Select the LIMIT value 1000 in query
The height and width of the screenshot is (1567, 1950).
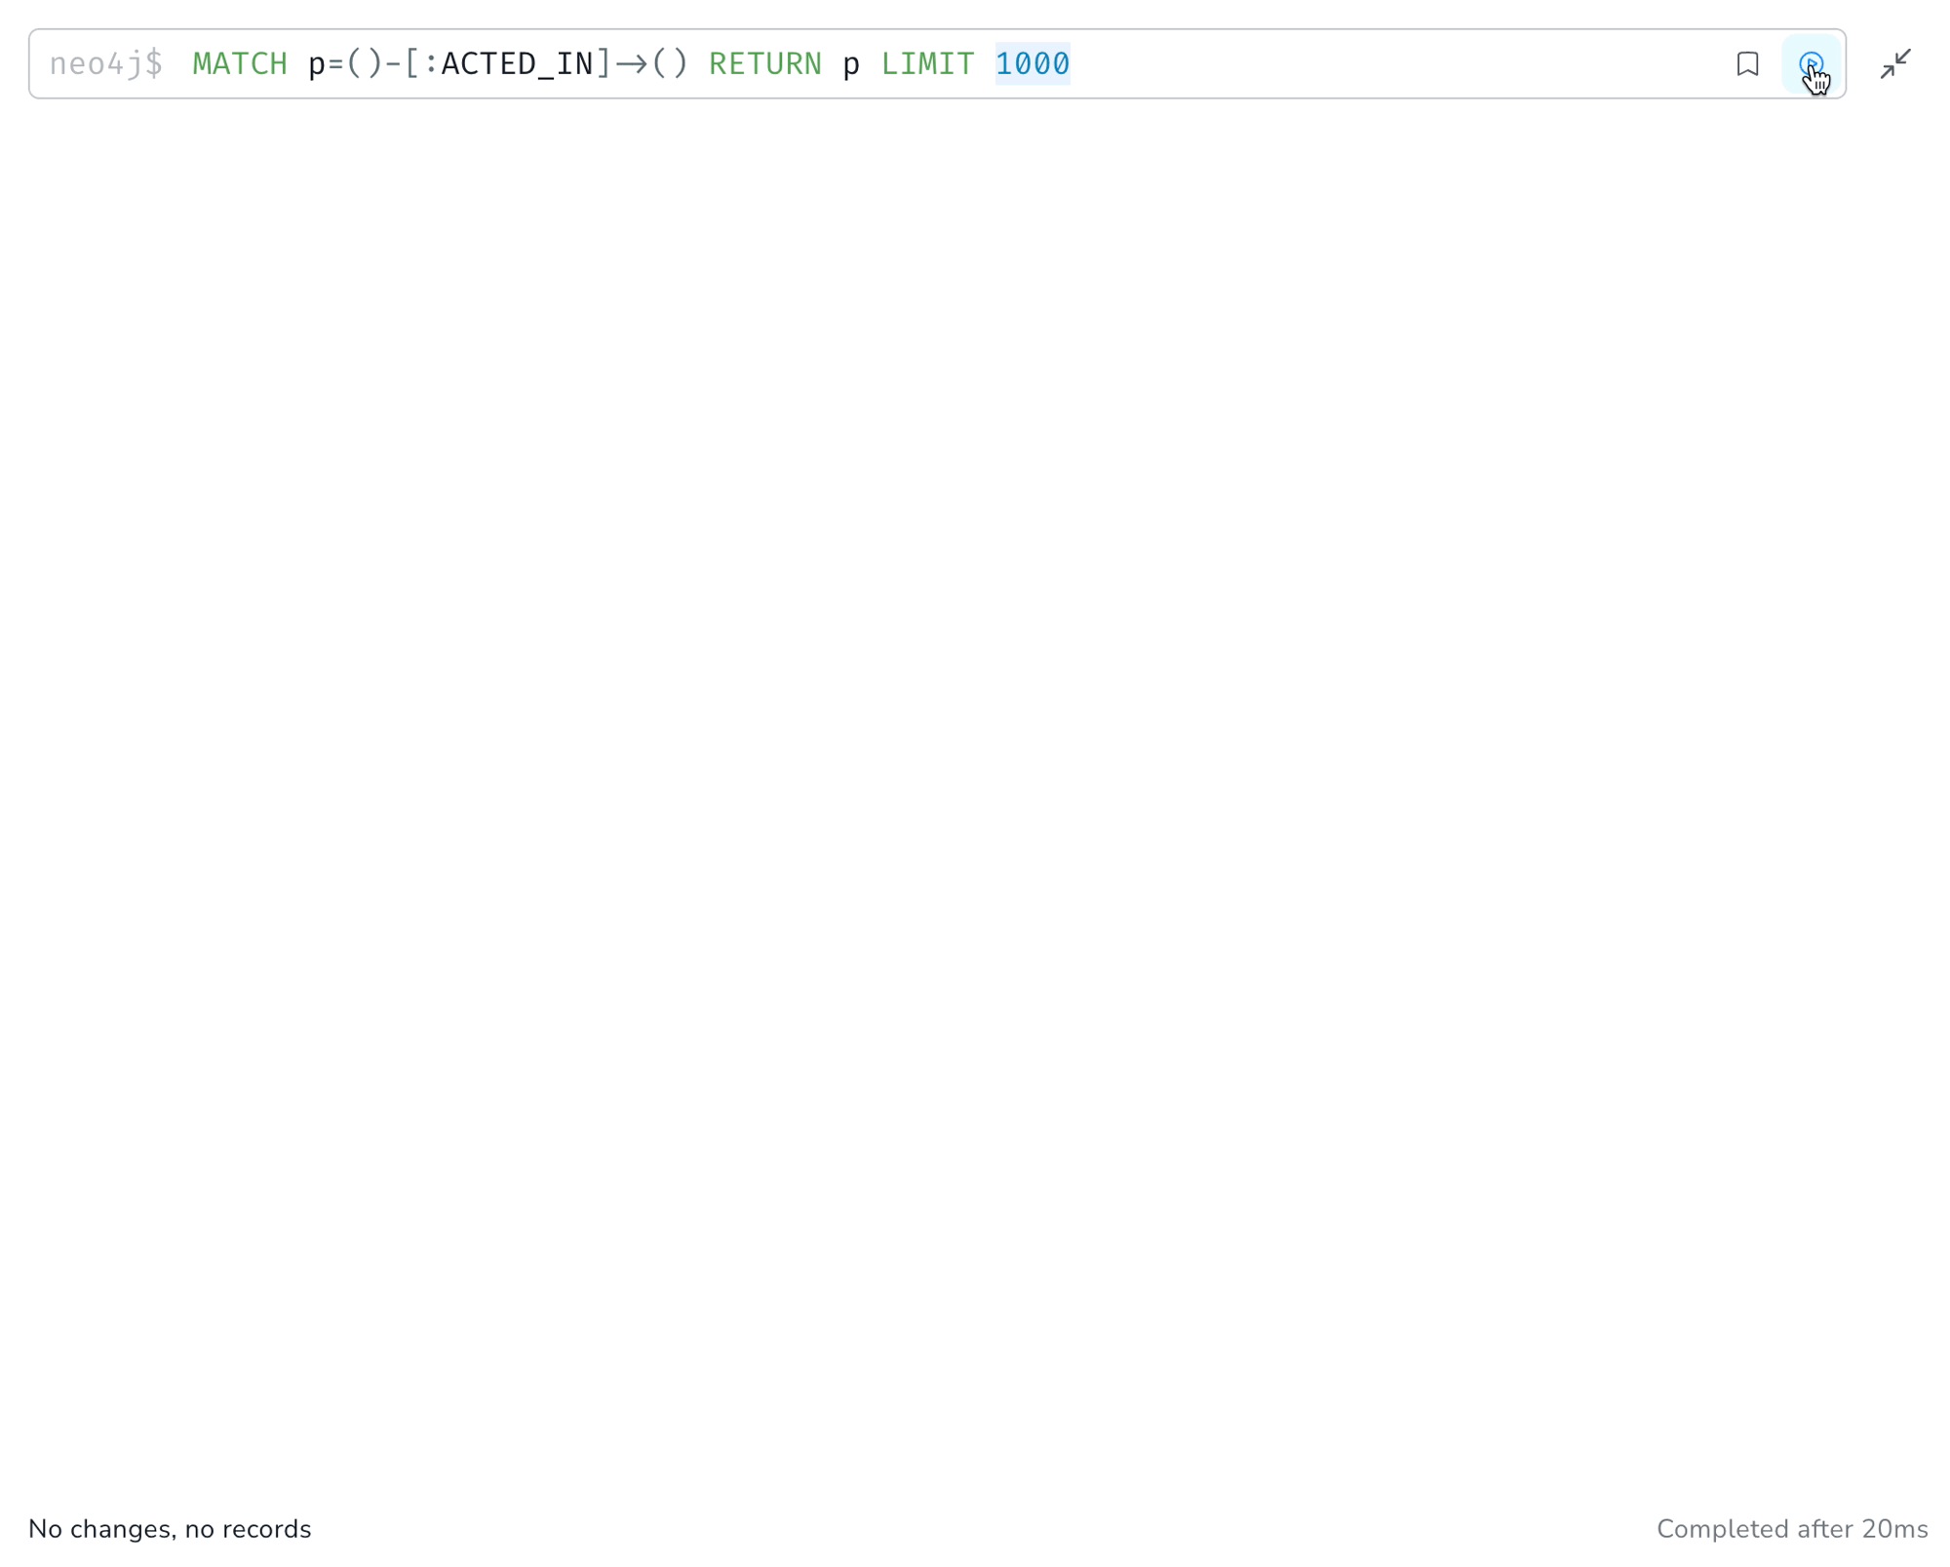click(1033, 64)
